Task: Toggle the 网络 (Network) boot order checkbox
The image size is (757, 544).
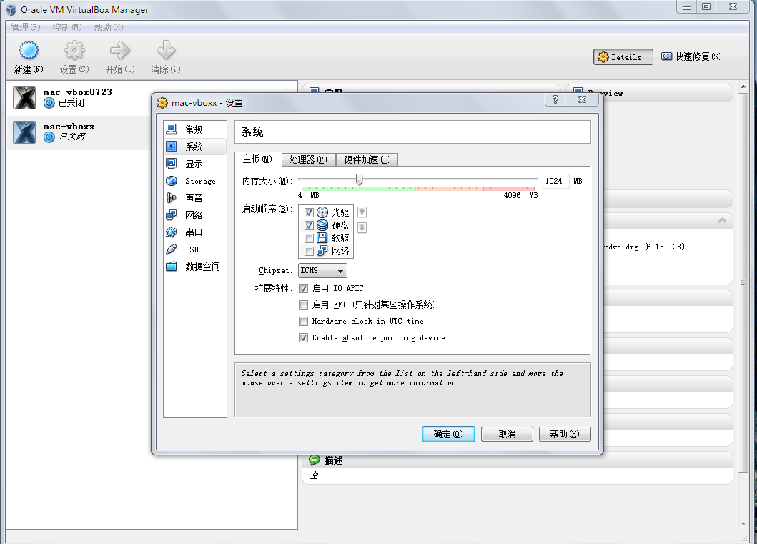Action: [x=309, y=251]
